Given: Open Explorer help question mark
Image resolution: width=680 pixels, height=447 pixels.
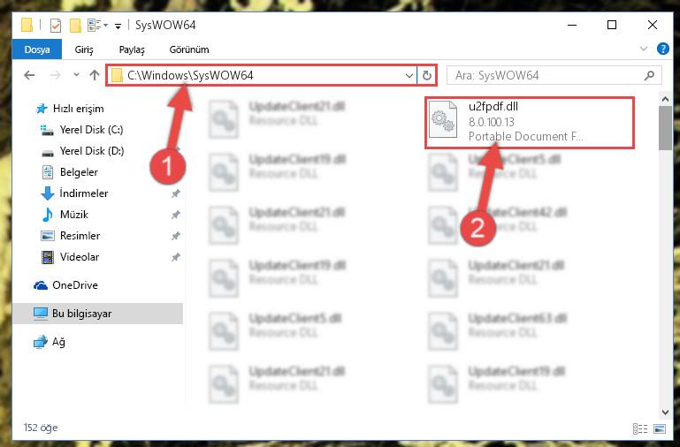Looking at the screenshot, I should point(662,49).
